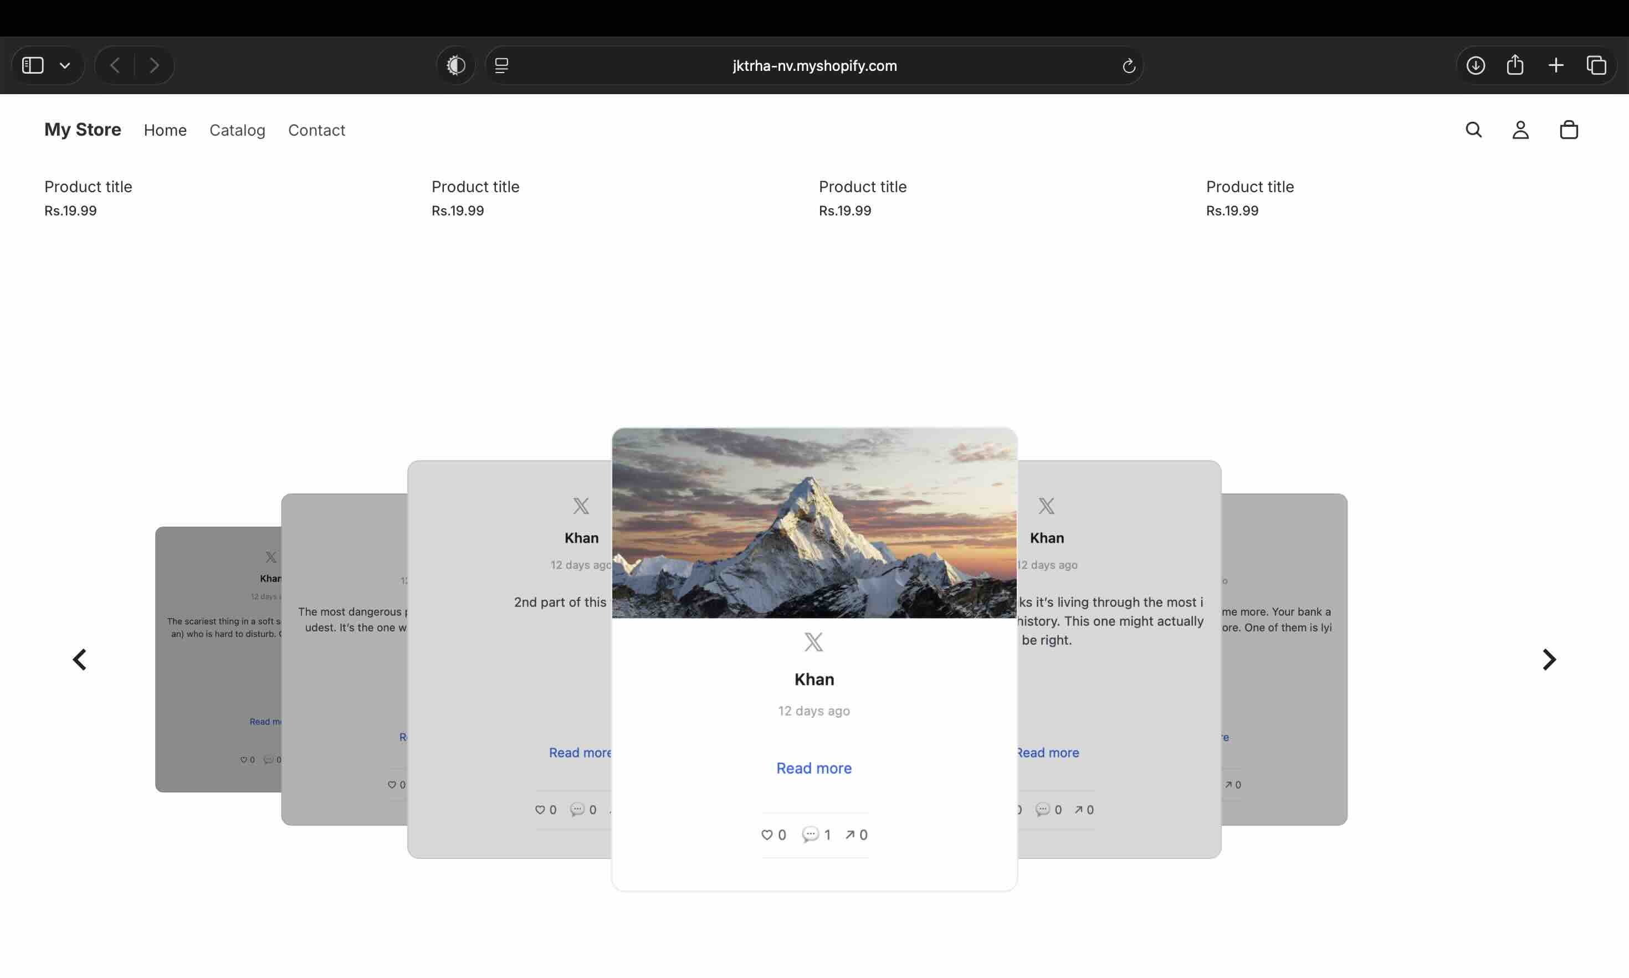Click the share arrow on center card
Image resolution: width=1629 pixels, height=978 pixels.
[x=850, y=835]
